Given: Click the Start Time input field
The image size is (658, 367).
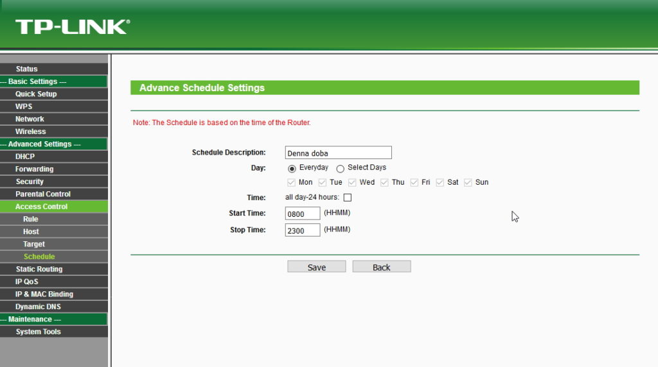Looking at the screenshot, I should (x=303, y=213).
